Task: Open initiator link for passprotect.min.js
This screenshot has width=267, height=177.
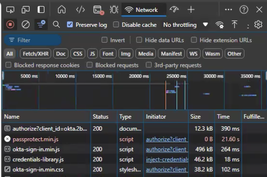Action: click(167, 139)
